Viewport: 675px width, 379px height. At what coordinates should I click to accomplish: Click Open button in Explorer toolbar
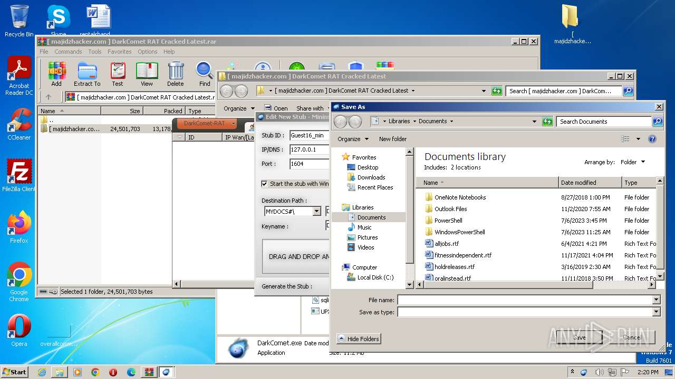(x=276, y=108)
